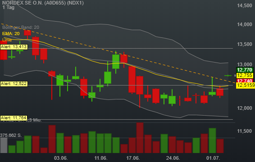Click the 17.06. date label
This screenshot has height=162, width=255.
pyautogui.click(x=133, y=158)
